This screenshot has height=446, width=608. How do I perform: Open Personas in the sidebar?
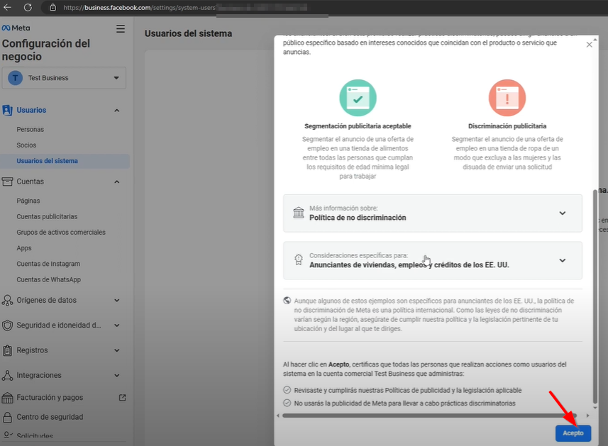tap(31, 130)
